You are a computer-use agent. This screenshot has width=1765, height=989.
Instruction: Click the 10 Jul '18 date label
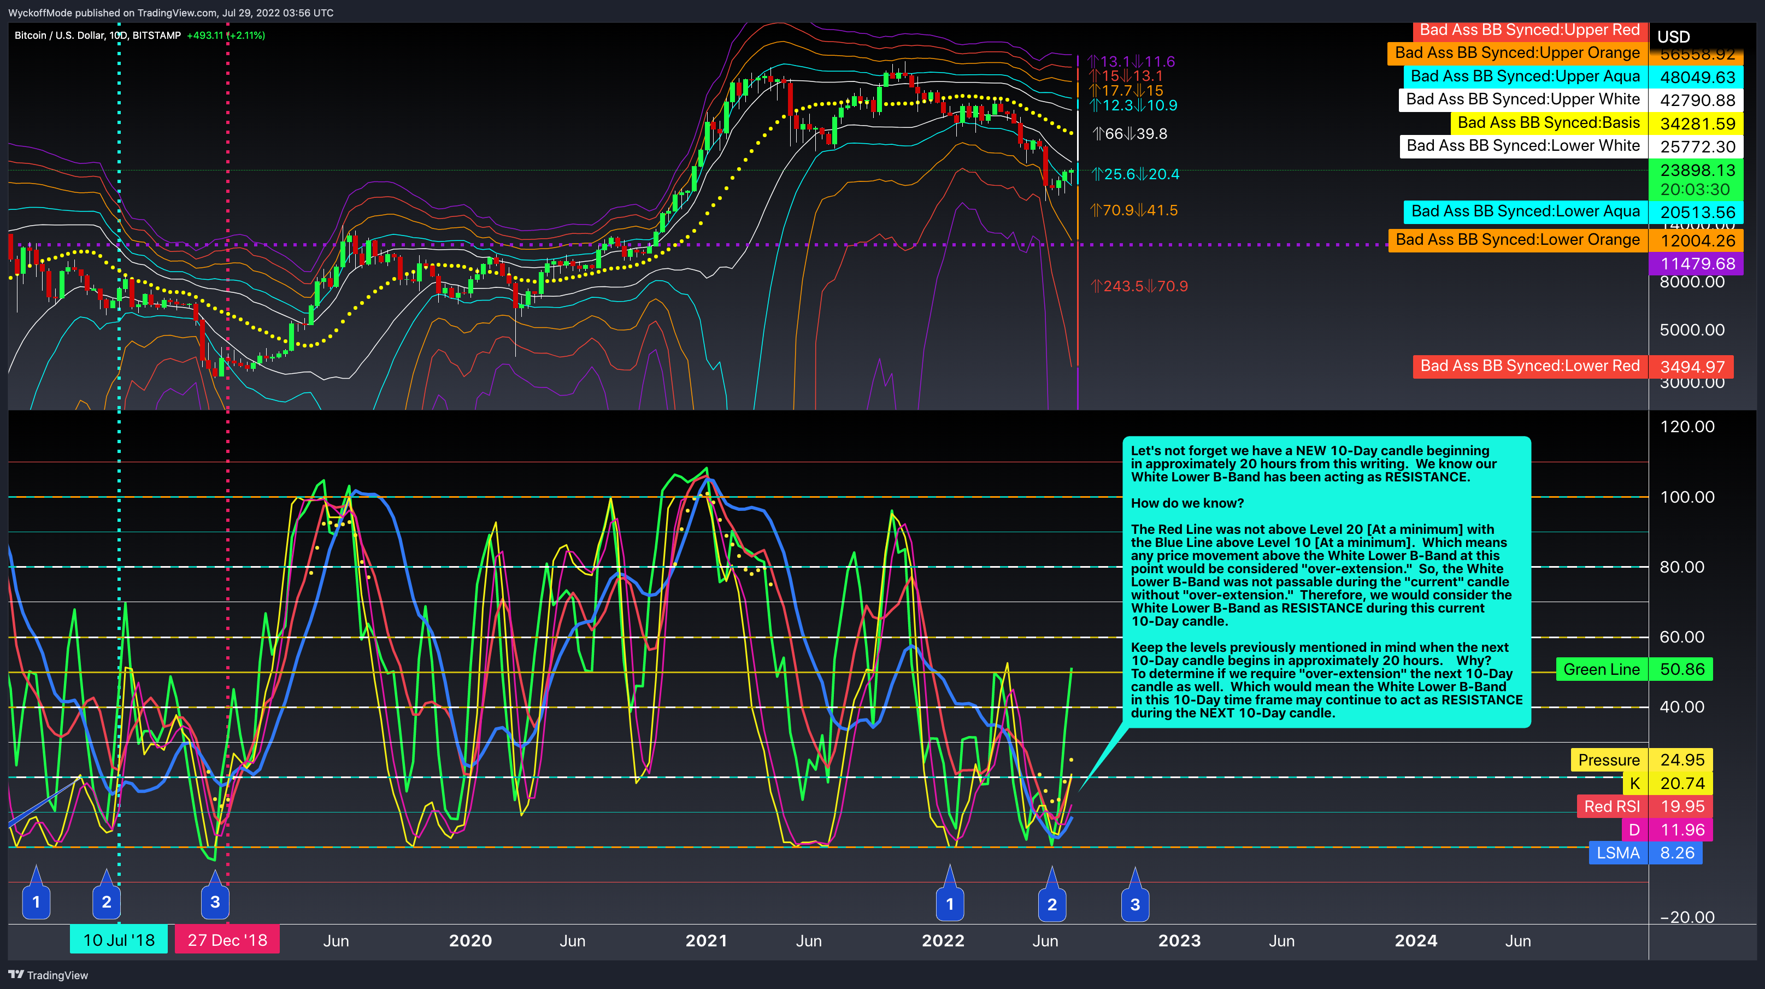pos(119,940)
